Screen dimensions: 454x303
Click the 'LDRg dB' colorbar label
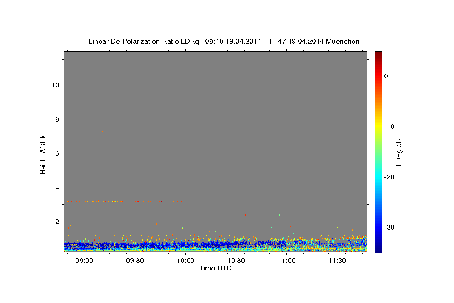tap(398, 152)
